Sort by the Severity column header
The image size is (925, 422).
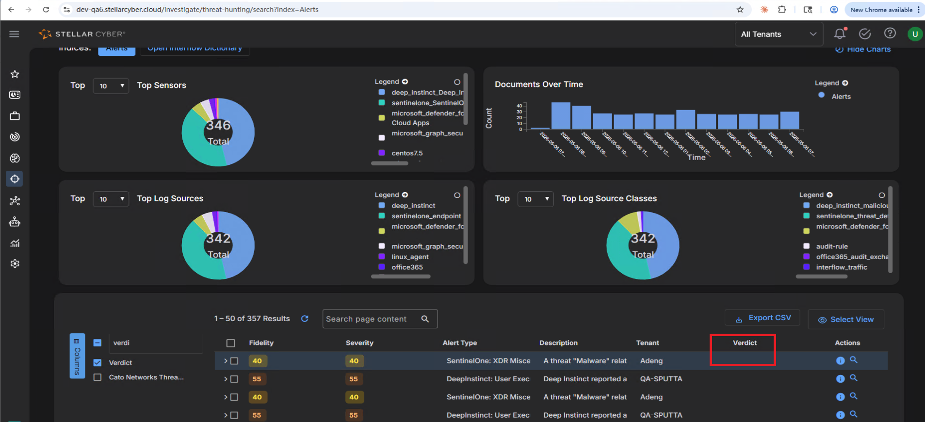(359, 343)
